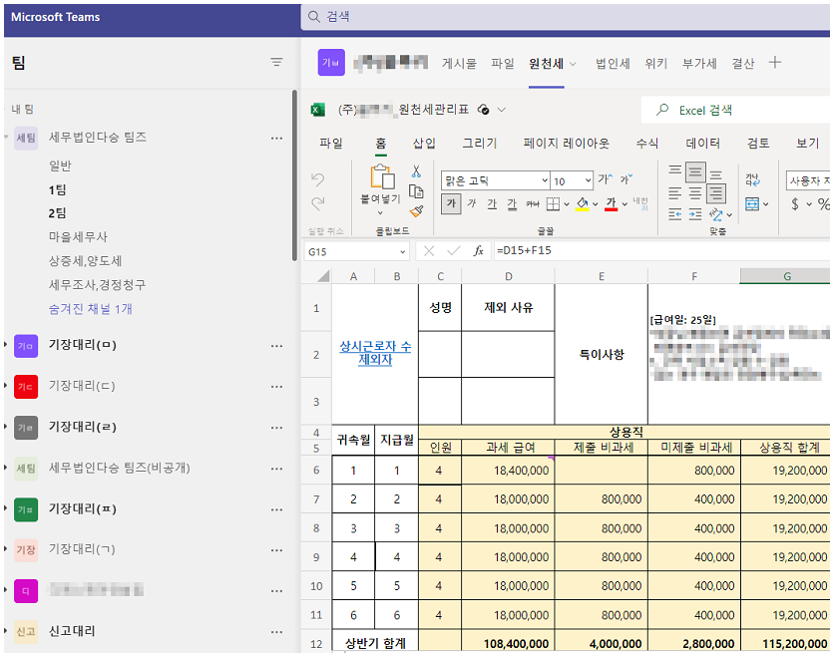Image resolution: width=833 pixels, height=653 pixels.
Task: Open the Fill Color dropdown arrow
Action: click(595, 204)
